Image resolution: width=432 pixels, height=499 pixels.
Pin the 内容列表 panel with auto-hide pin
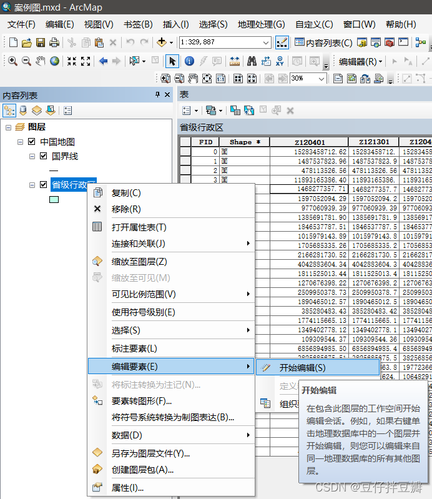coord(157,94)
